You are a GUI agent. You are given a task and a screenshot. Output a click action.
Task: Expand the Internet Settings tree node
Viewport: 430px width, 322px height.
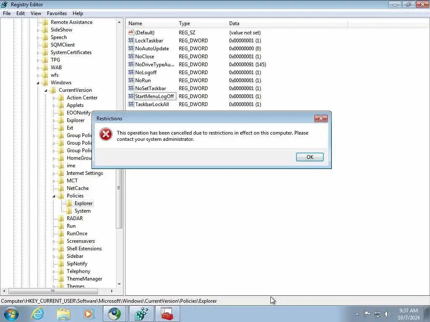tap(54, 173)
